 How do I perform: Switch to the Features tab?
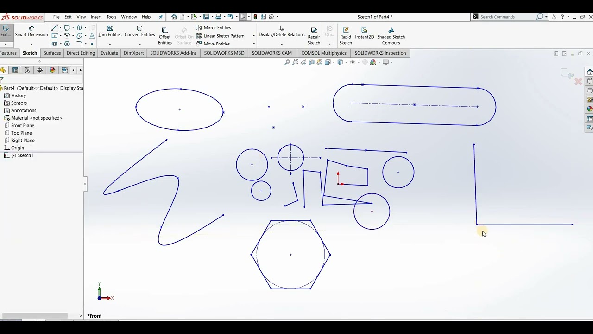pos(8,53)
